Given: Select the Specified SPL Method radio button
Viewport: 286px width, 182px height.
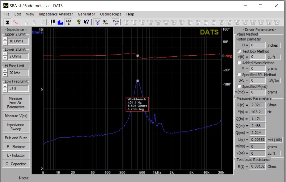Looking at the screenshot, I should pos(239,75).
